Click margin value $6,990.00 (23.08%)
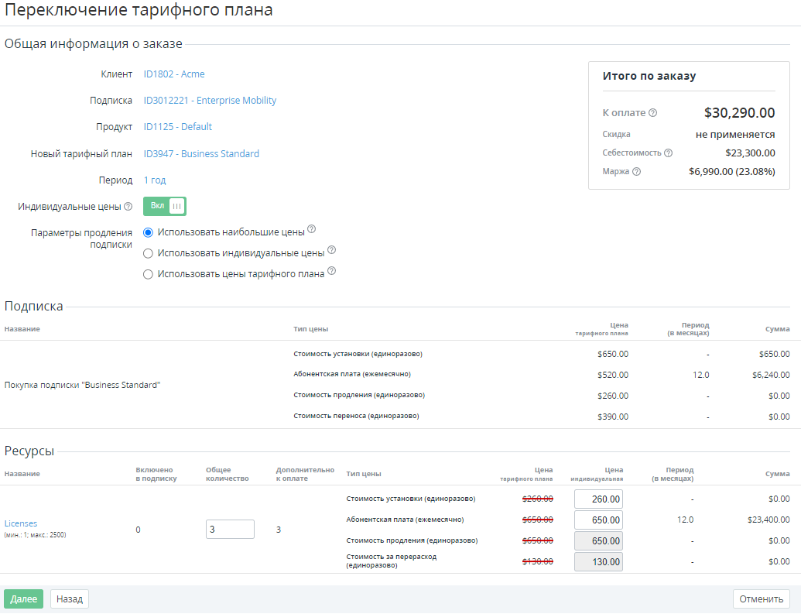This screenshot has width=801, height=614. click(731, 172)
